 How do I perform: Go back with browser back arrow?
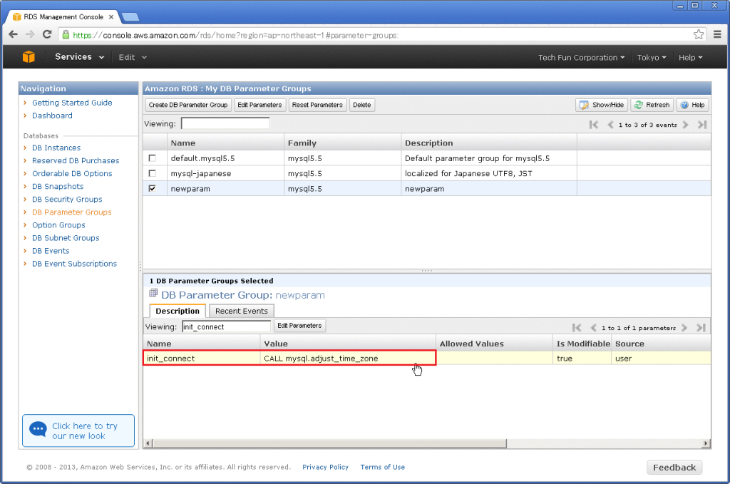pyautogui.click(x=13, y=34)
